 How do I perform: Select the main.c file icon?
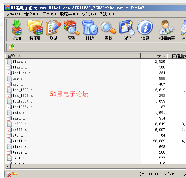pos(9,113)
